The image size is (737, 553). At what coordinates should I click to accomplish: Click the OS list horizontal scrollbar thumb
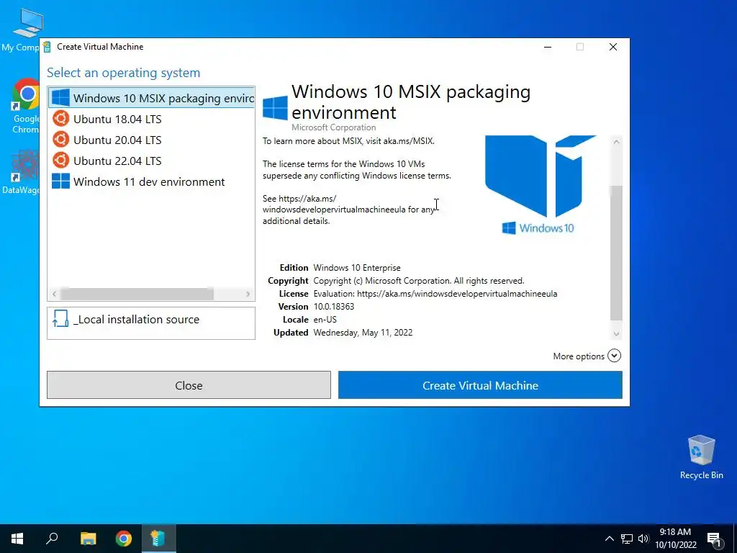(x=137, y=294)
